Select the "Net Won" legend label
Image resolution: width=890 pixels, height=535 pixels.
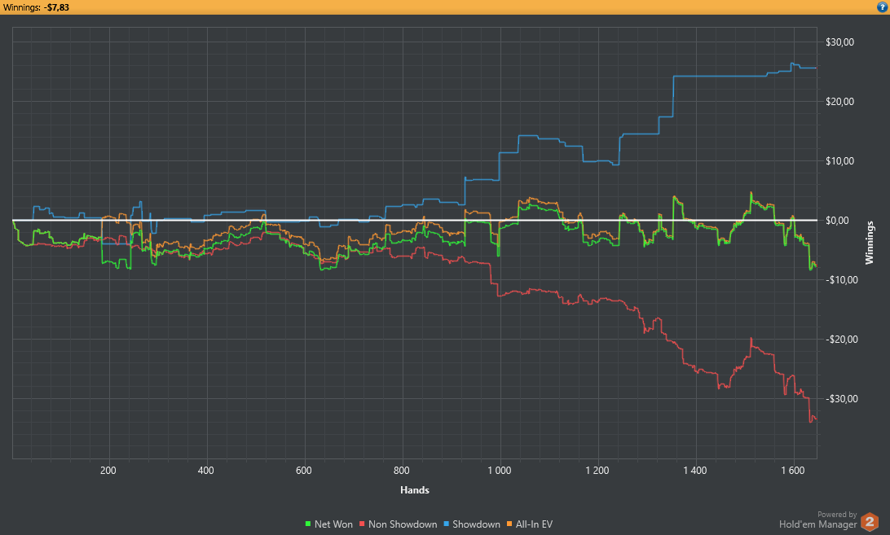pyautogui.click(x=333, y=524)
